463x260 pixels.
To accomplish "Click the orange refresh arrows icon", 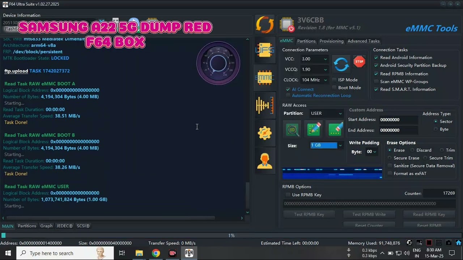I will click(265, 25).
